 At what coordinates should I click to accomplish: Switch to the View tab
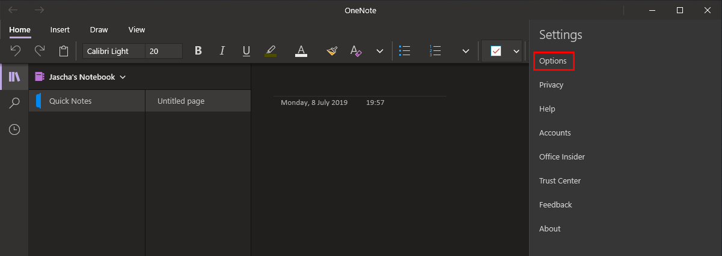pos(136,29)
